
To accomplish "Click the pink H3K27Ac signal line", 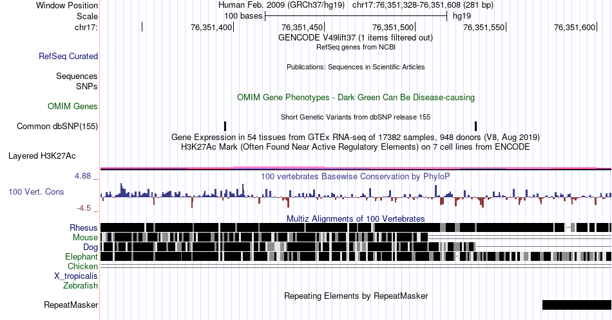I will click(356, 168).
